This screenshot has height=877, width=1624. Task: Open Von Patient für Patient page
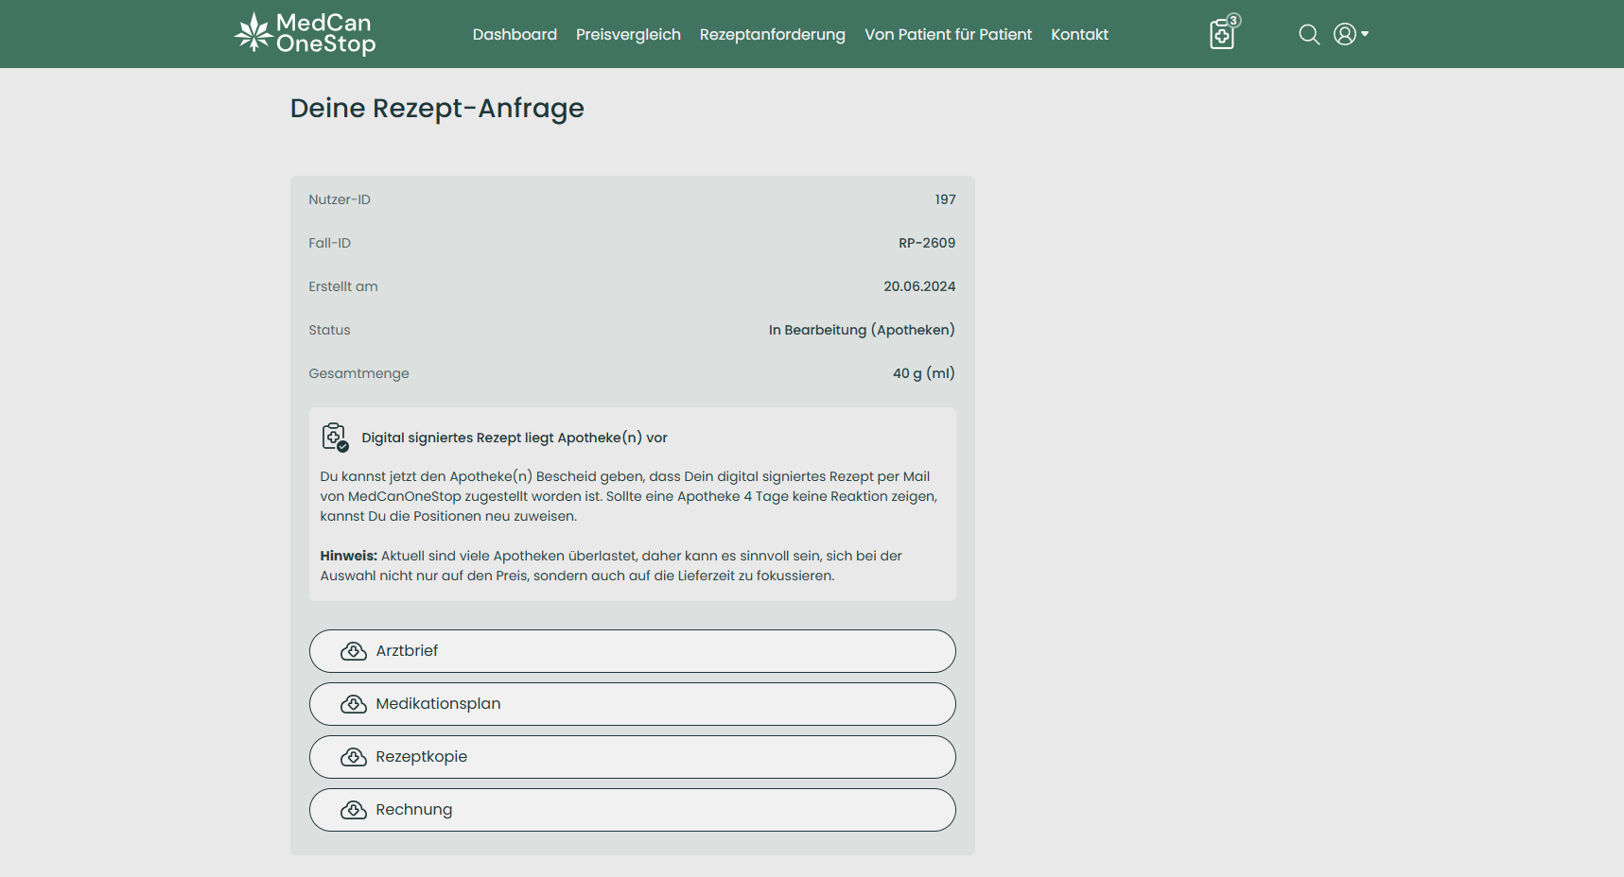[x=948, y=35]
